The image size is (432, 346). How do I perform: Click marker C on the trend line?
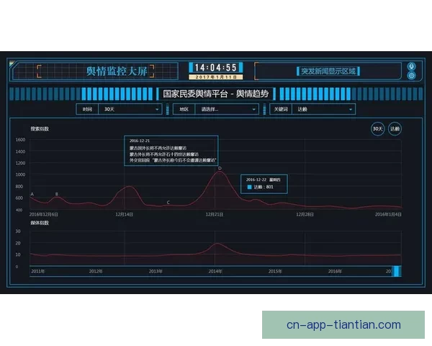[x=168, y=203]
